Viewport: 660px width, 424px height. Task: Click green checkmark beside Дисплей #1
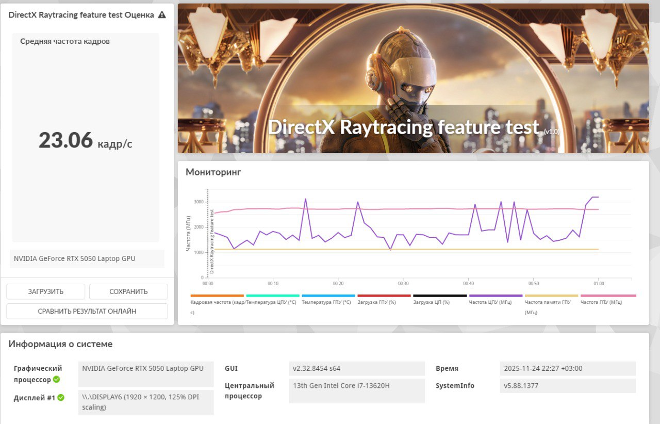pos(61,398)
